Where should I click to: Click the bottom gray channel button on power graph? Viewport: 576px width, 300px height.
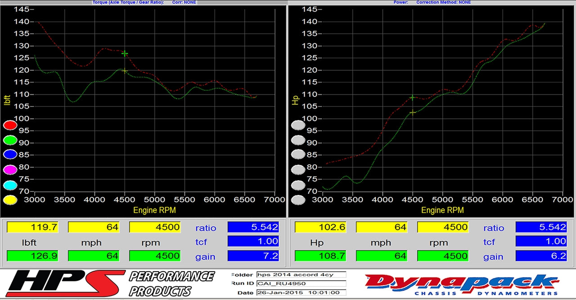point(298,199)
